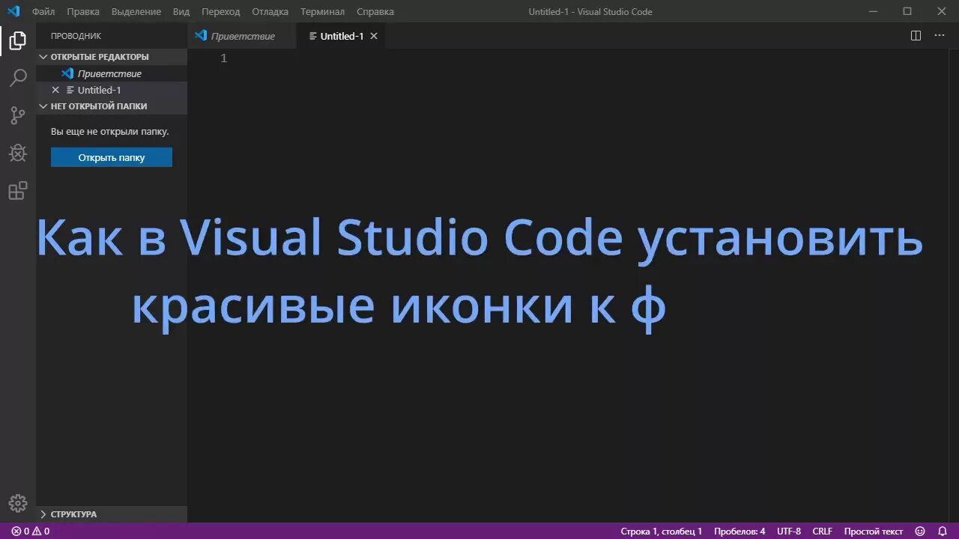Click the UTF-8 encoding entry

click(789, 532)
